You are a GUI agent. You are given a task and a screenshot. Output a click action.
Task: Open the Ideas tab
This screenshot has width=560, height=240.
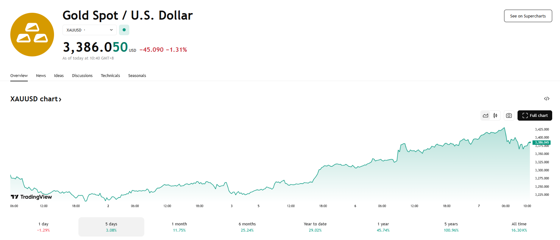(59, 76)
